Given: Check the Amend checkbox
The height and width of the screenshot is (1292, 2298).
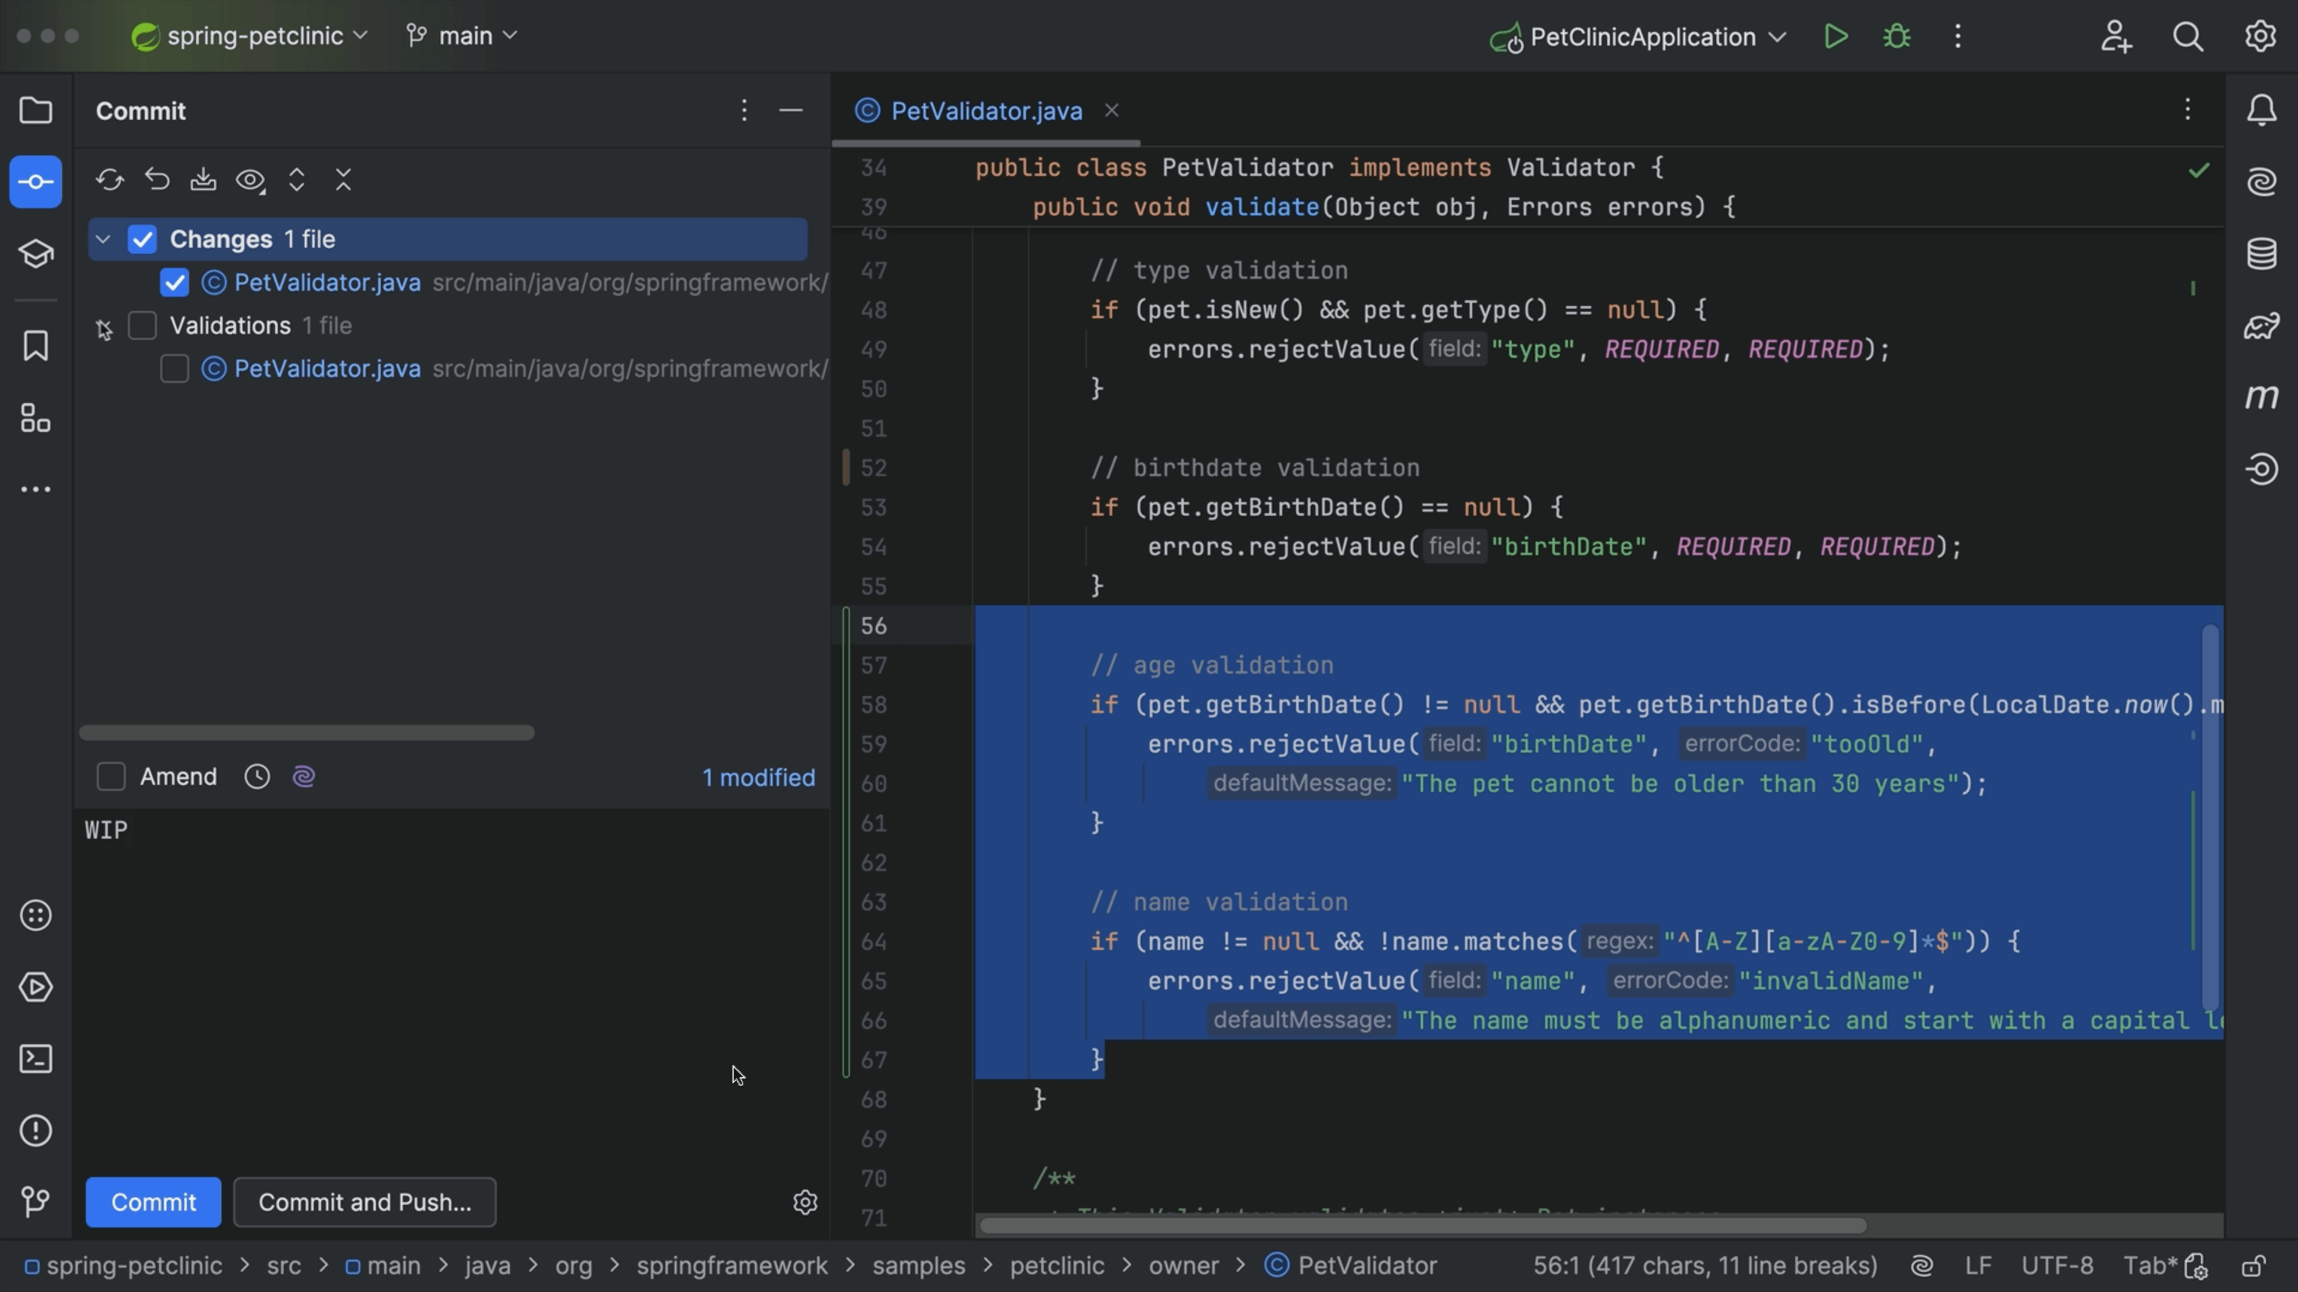Looking at the screenshot, I should point(111,776).
